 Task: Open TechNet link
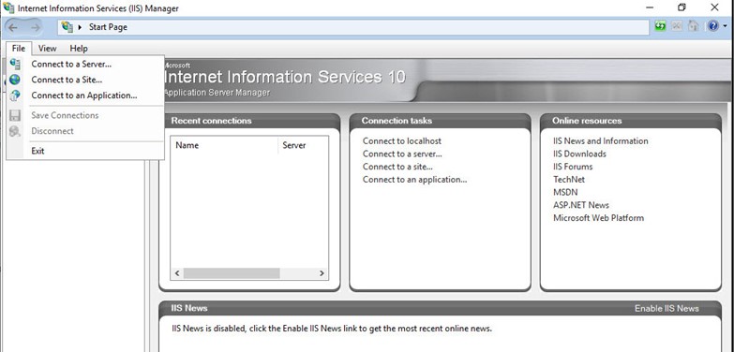pyautogui.click(x=569, y=180)
